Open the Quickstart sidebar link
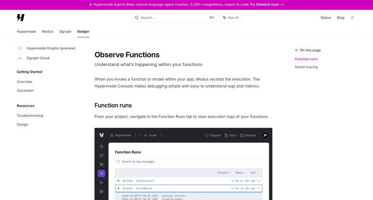 pyautogui.click(x=25, y=90)
